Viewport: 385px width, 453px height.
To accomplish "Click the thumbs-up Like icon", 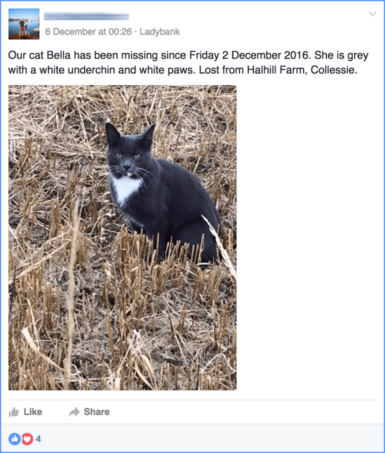I will (x=13, y=411).
